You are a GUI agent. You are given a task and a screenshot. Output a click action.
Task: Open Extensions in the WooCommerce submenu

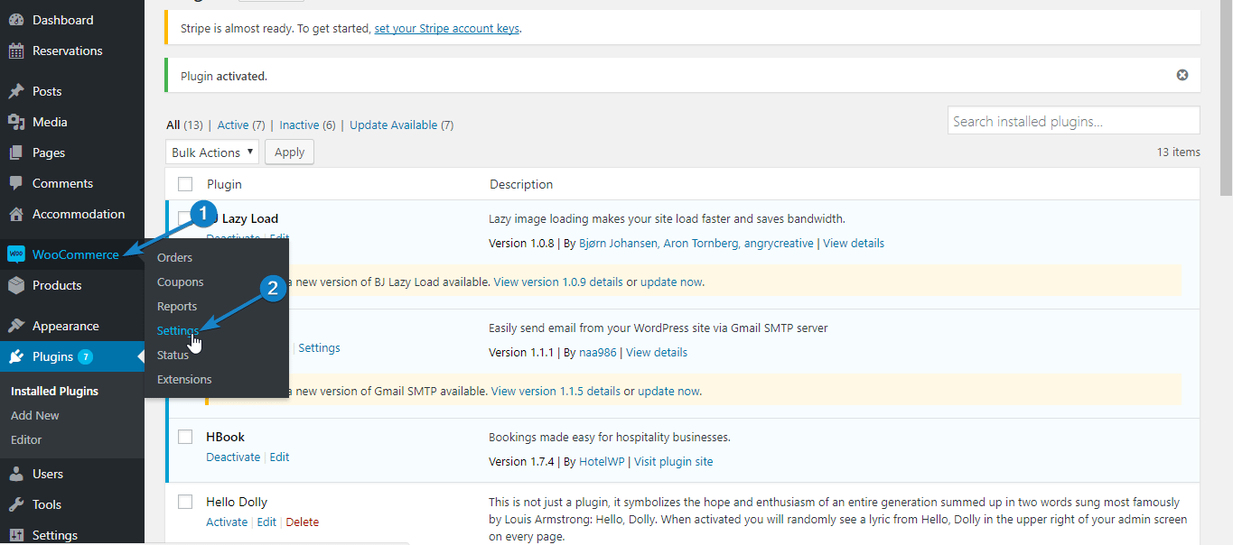(x=184, y=379)
